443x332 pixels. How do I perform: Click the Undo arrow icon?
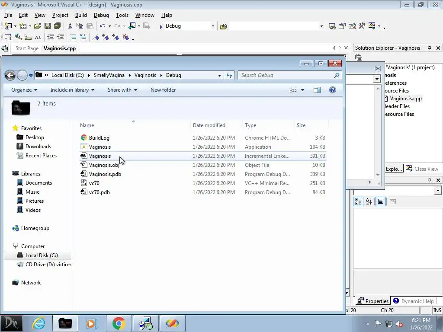pyautogui.click(x=103, y=26)
